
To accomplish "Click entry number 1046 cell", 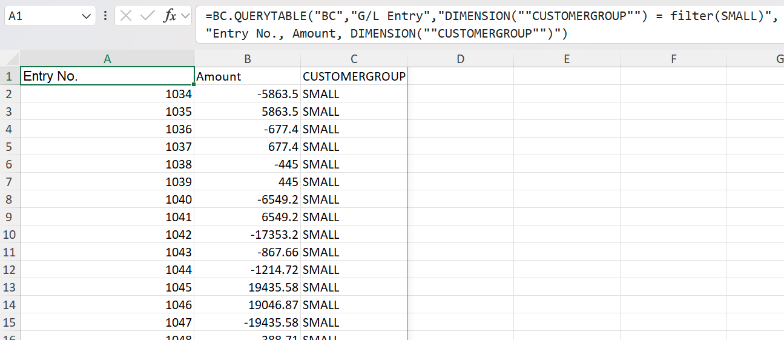I will [x=107, y=305].
